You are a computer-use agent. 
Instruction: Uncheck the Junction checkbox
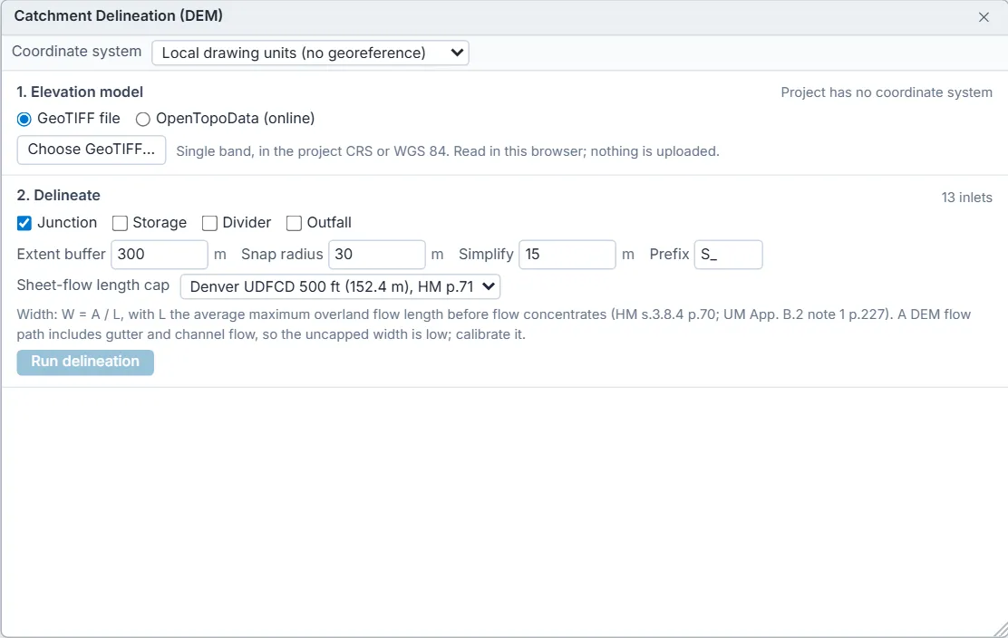coord(24,223)
